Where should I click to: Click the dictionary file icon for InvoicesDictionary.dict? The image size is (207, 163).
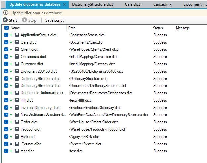[x=17, y=108]
